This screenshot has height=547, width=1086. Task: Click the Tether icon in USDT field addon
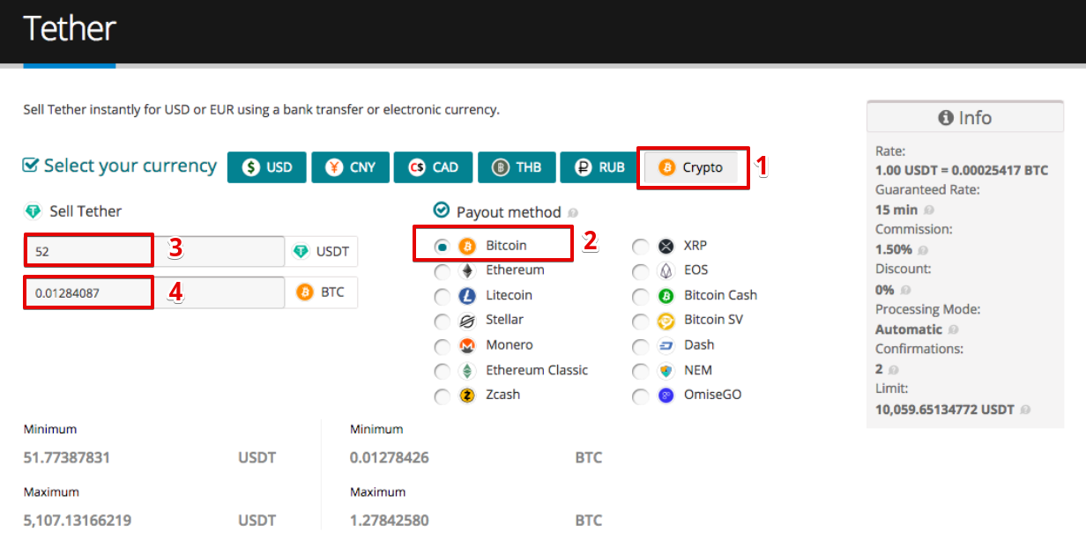(x=301, y=251)
